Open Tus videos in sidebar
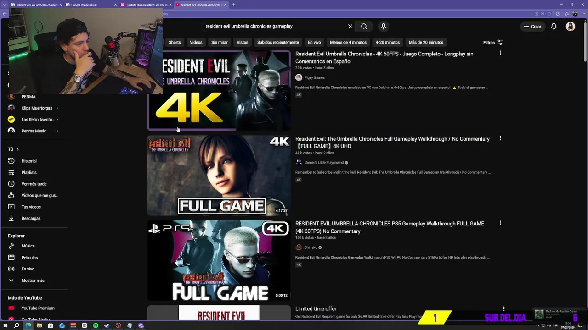 [x=31, y=207]
